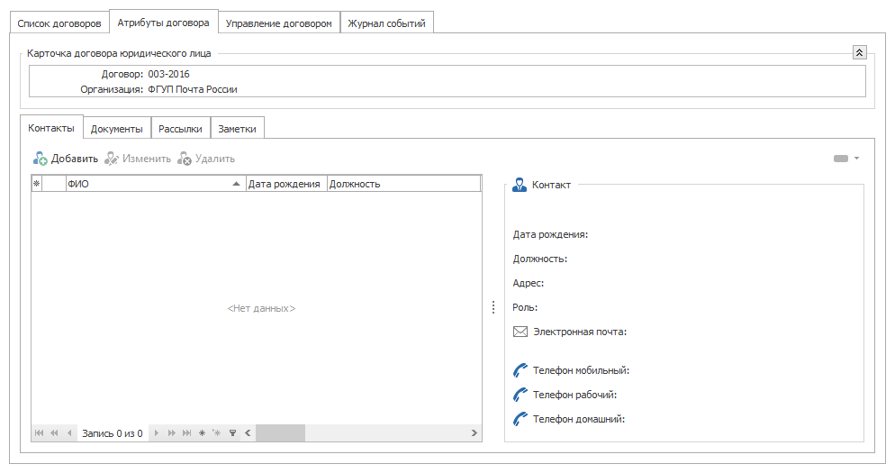Click the <Нет данных> placeholder text
The image size is (895, 473).
coord(261,308)
